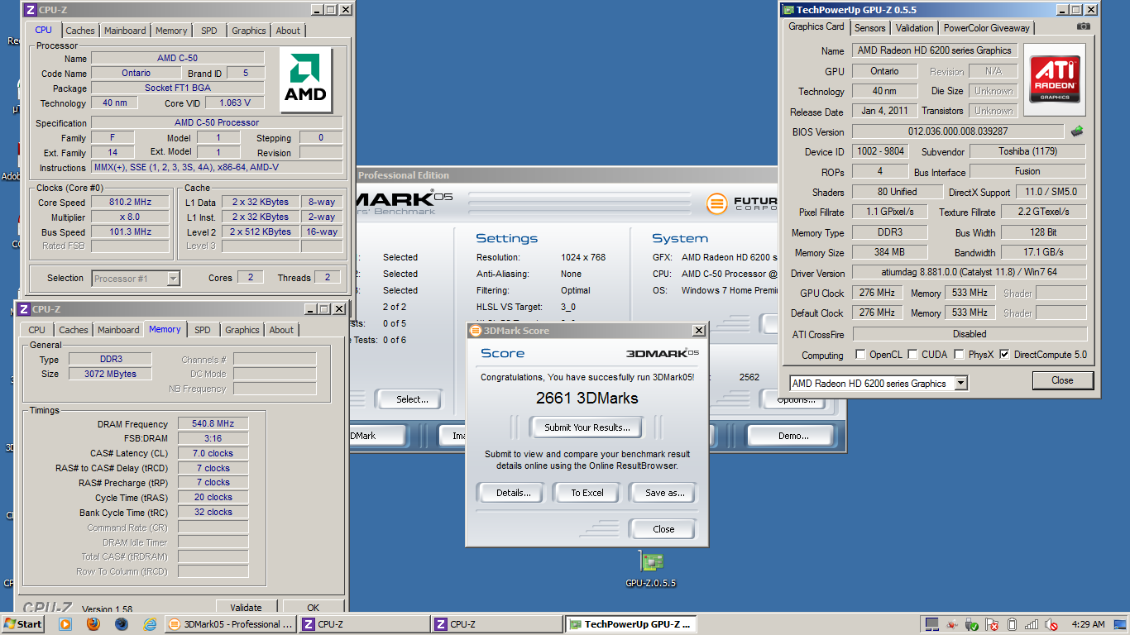This screenshot has width=1130, height=635.
Task: Click the Close button in GPU-Z
Action: (1062, 380)
